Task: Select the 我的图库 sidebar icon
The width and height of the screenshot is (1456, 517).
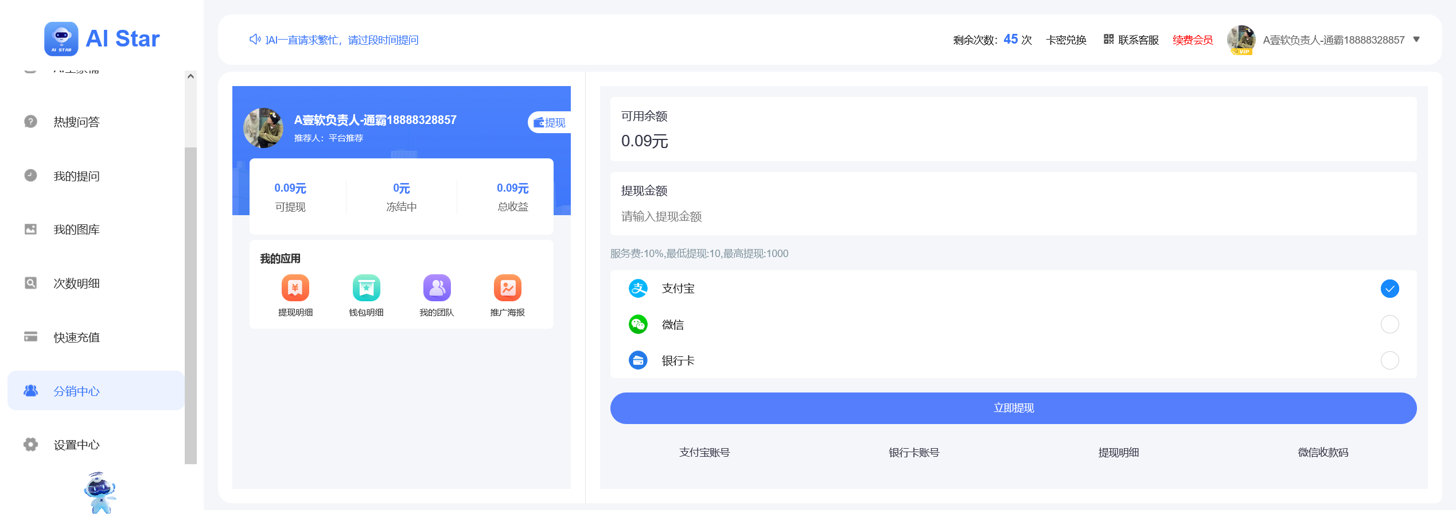Action: 30,229
